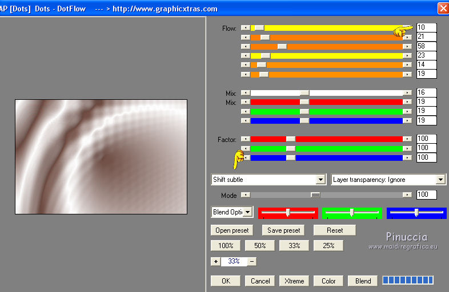Click the effect preview image
449x292 pixels.
[101, 157]
